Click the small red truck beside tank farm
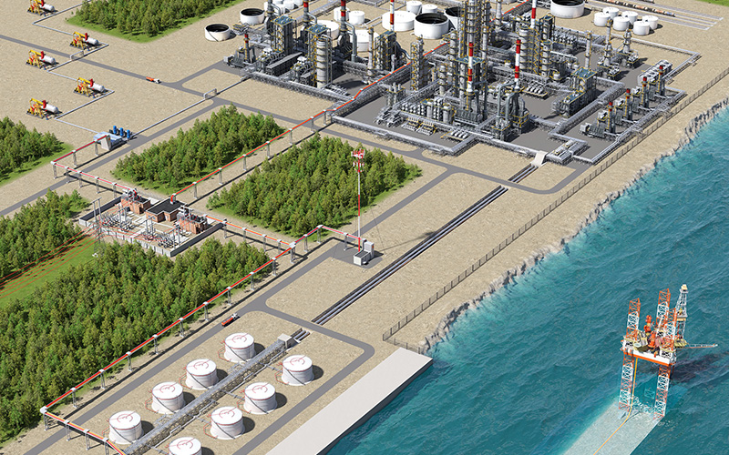The width and height of the screenshot is (729, 455). [x=229, y=319]
